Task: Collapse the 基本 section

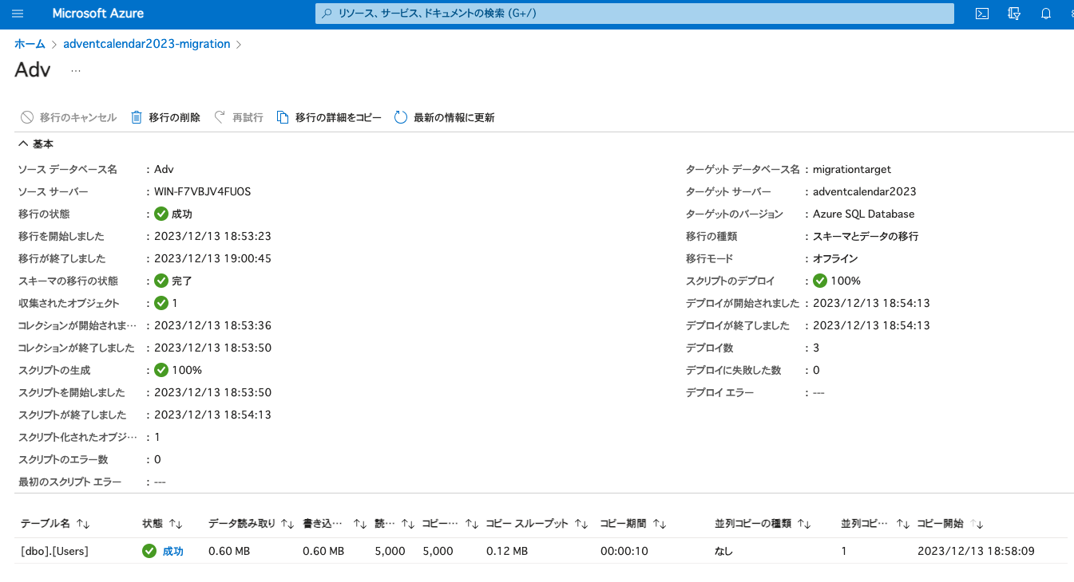Action: click(x=22, y=144)
